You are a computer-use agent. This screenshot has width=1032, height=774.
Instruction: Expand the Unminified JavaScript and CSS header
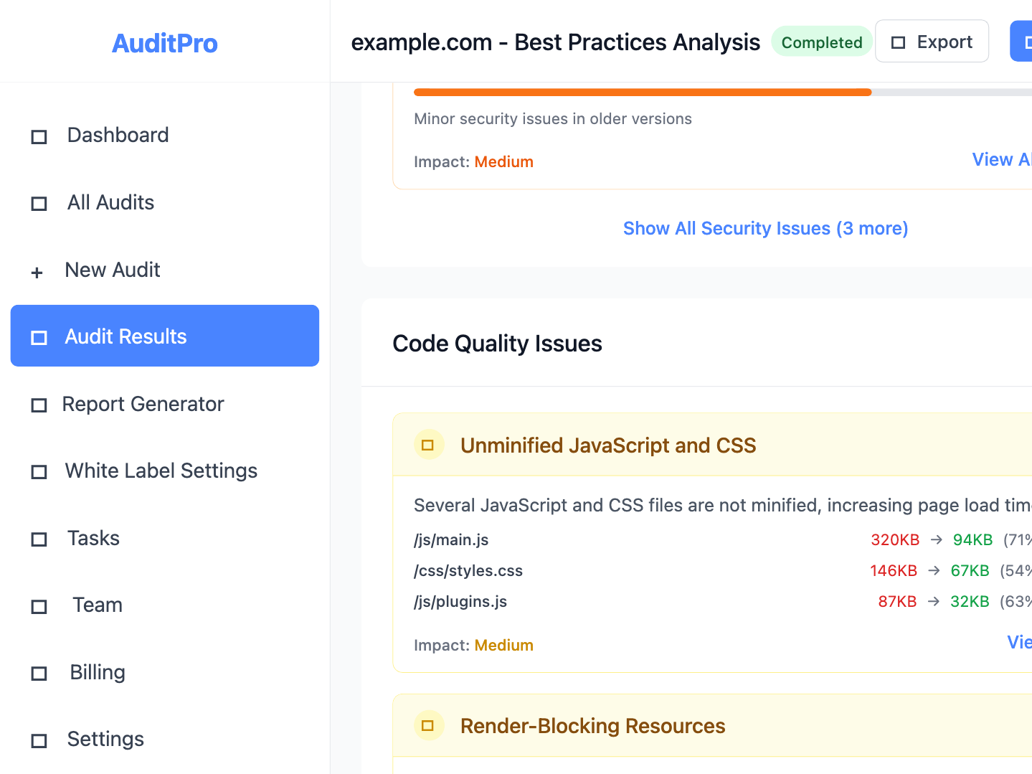click(712, 445)
